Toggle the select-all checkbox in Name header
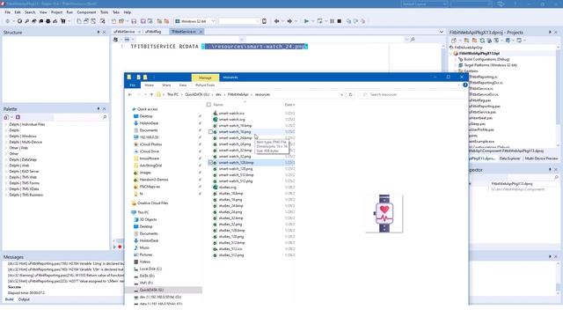 (x=208, y=105)
